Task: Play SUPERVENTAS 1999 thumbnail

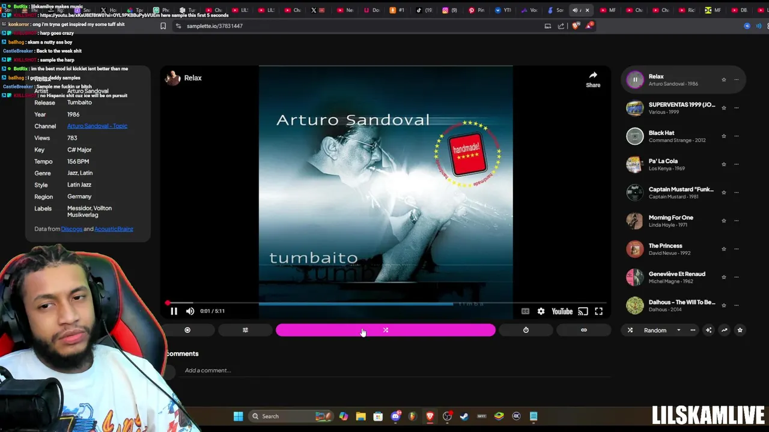Action: point(635,108)
